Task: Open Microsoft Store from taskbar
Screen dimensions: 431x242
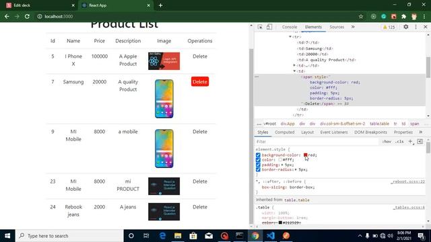Action: click(x=193, y=236)
